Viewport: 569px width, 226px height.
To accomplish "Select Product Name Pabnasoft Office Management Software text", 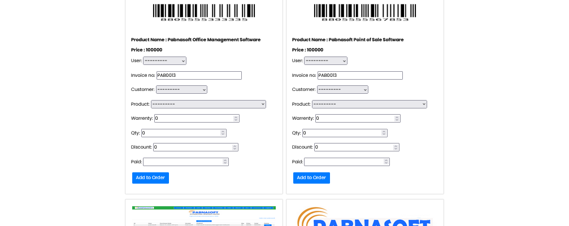I will coord(196,40).
